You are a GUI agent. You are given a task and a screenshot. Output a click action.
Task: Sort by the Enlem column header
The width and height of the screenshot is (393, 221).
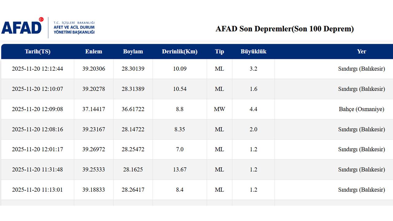tap(94, 52)
